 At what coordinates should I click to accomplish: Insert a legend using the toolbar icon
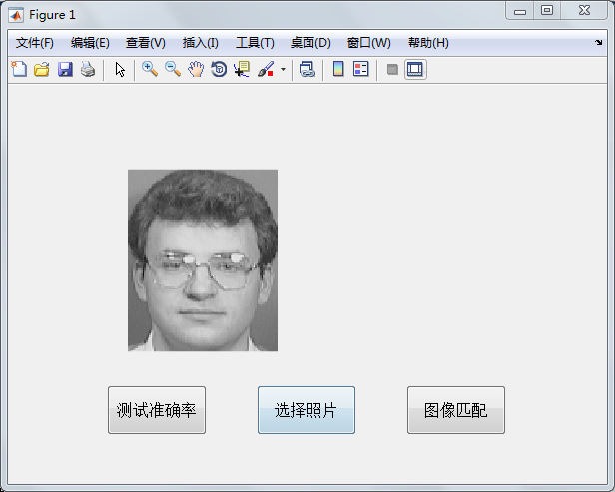[x=360, y=70]
